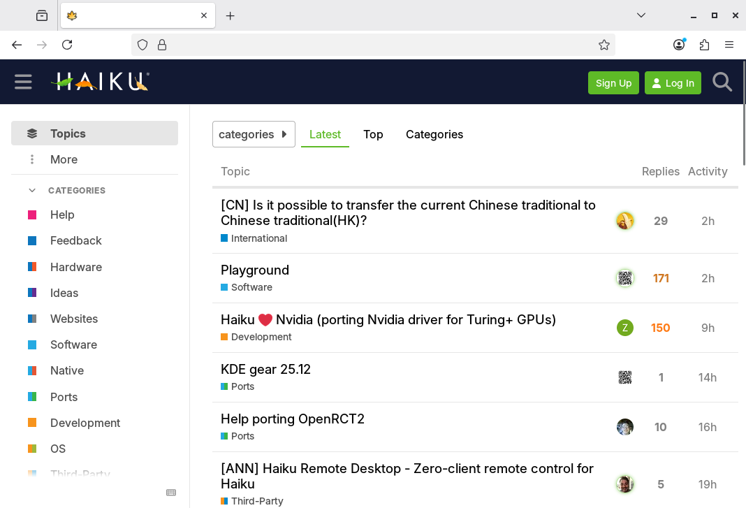Viewport: 746px width, 508px height.
Task: Click the Sign Up button
Action: point(613,83)
